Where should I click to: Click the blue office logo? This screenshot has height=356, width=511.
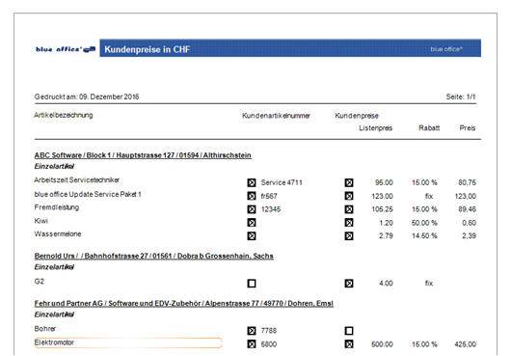pyautogui.click(x=66, y=49)
